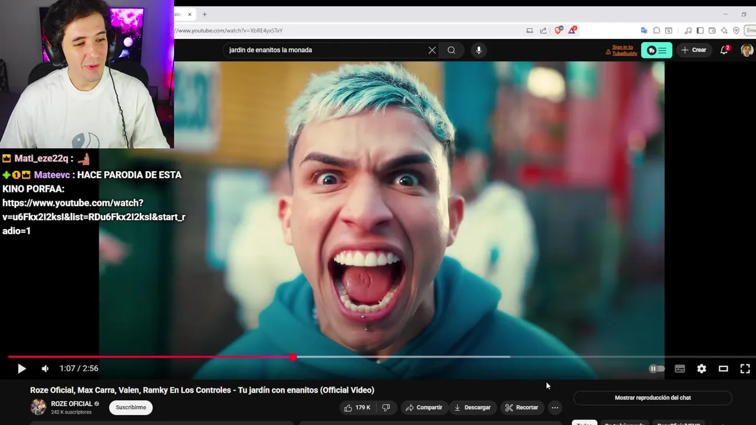
Task: Turn on subtitles with the captions button
Action: (680, 368)
